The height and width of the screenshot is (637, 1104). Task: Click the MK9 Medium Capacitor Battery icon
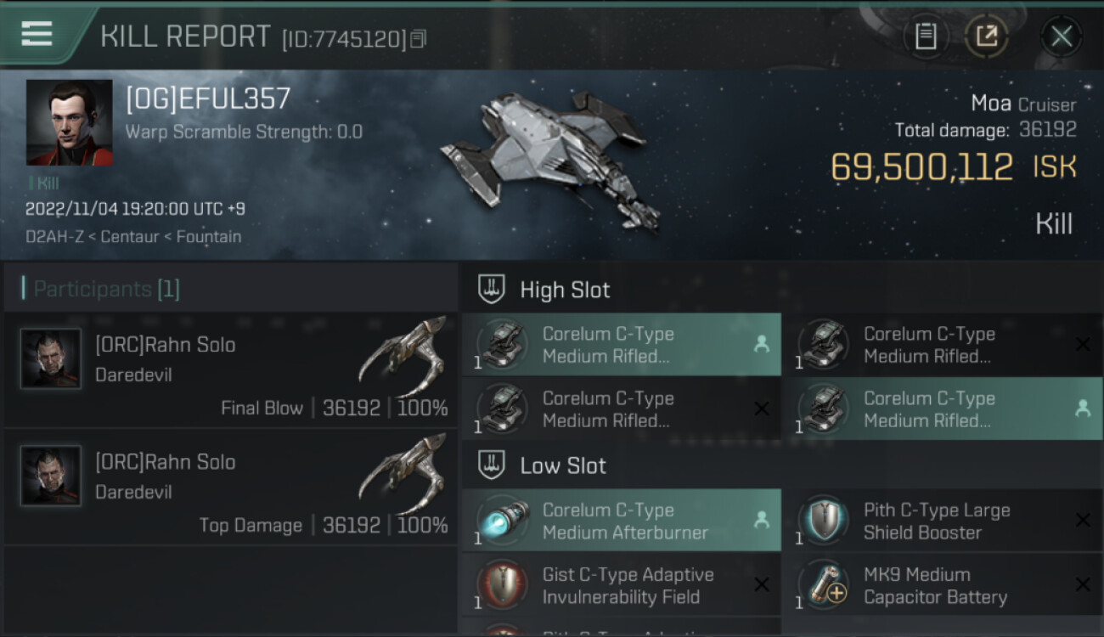(824, 585)
